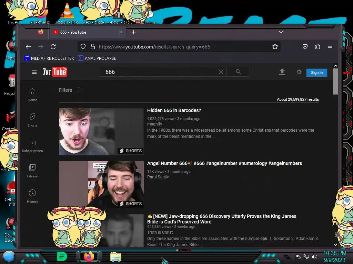Reload the page with the refresh icon

[x=53, y=47]
